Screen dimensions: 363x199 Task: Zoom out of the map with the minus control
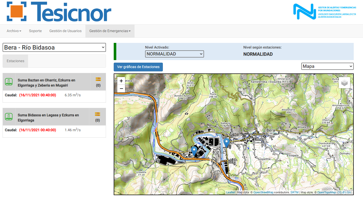tap(121, 88)
